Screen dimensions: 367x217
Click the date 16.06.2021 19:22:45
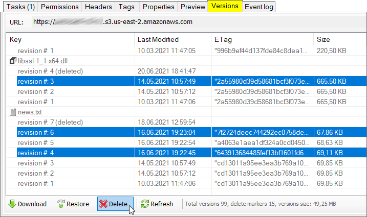click(x=167, y=153)
